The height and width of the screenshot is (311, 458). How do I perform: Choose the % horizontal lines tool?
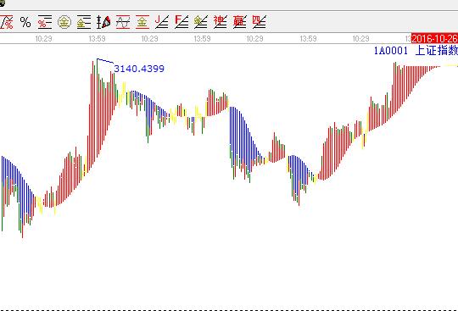(45, 22)
